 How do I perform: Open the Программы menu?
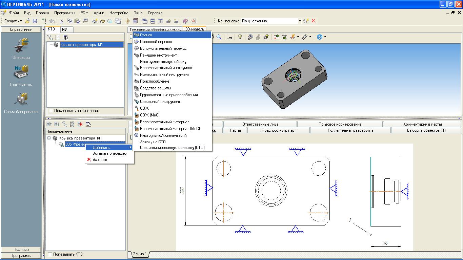65,13
